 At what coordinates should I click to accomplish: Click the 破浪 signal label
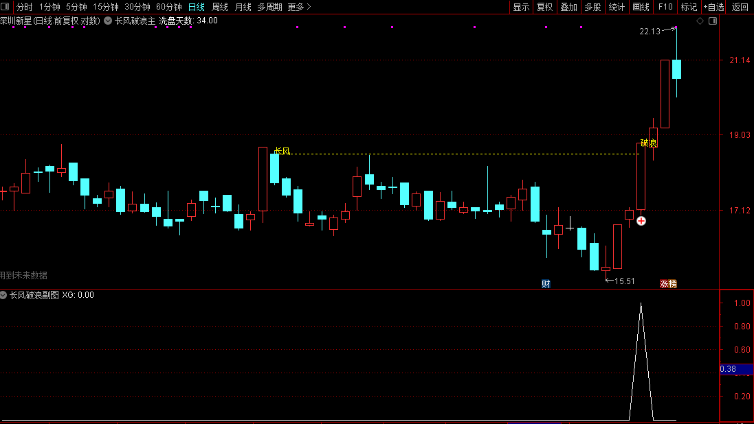pos(649,143)
